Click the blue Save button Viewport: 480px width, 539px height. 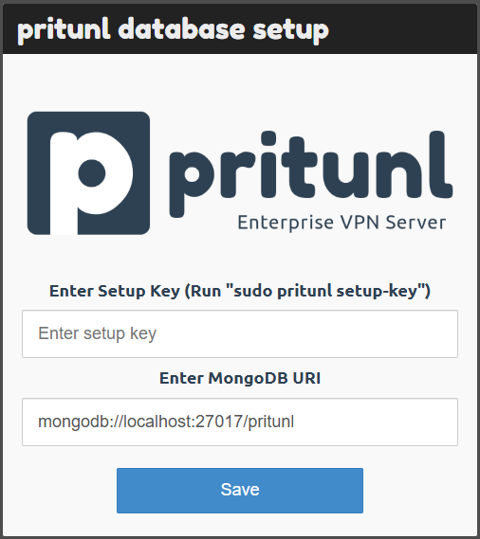240,491
